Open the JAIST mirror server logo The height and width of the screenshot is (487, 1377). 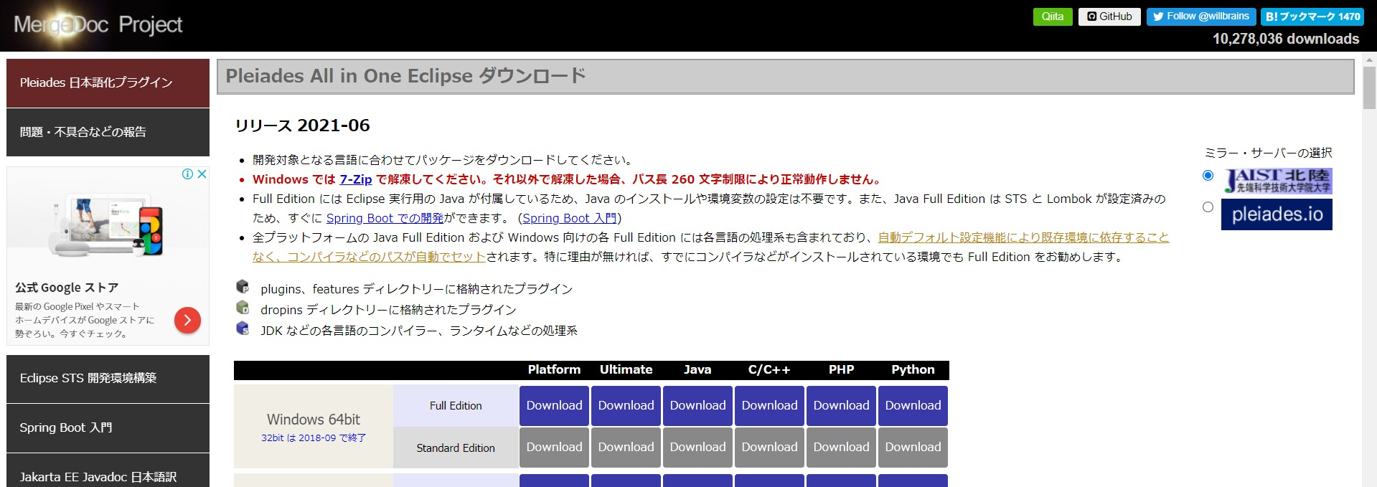point(1277,181)
